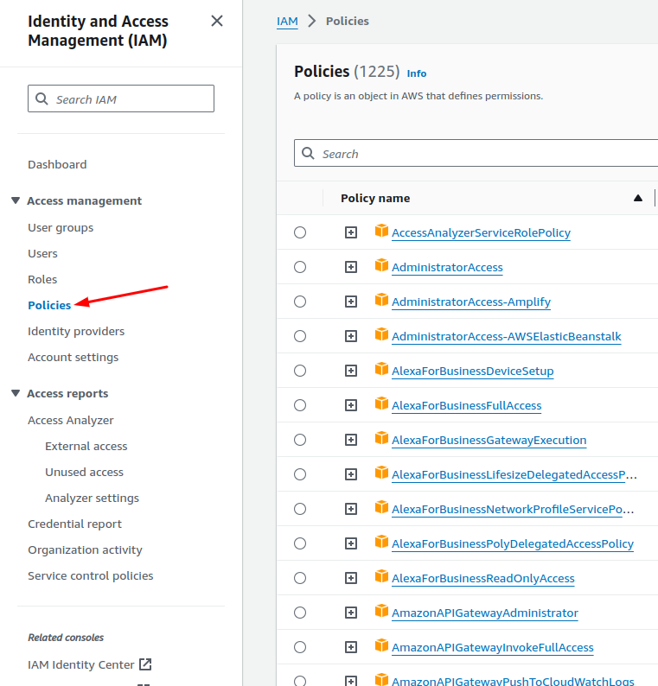Open User groups in sidebar

click(x=61, y=227)
